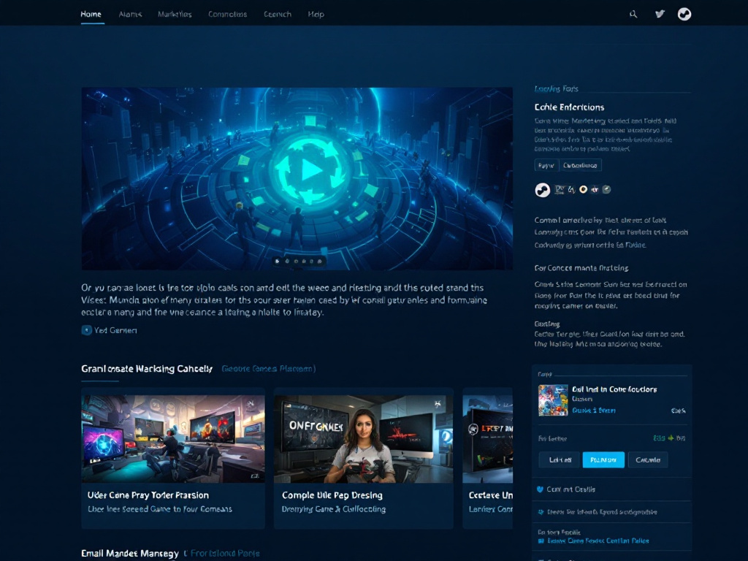The height and width of the screenshot is (561, 748).
Task: Click the hero banner image of the glowing arena
Action: pos(297,178)
